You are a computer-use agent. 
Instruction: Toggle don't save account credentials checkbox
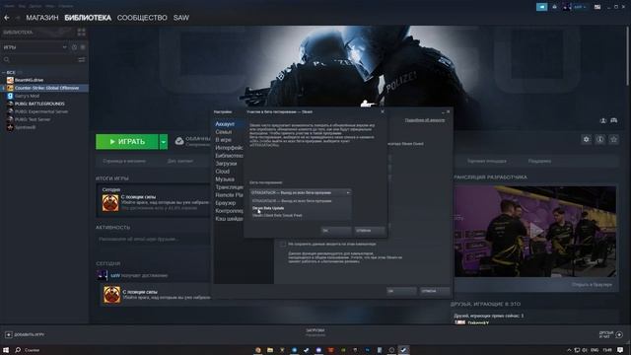tap(283, 244)
